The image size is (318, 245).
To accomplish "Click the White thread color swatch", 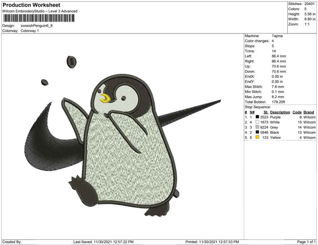I will pyautogui.click(x=257, y=122).
